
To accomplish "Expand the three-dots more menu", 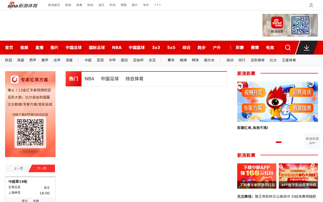I will [157, 5].
